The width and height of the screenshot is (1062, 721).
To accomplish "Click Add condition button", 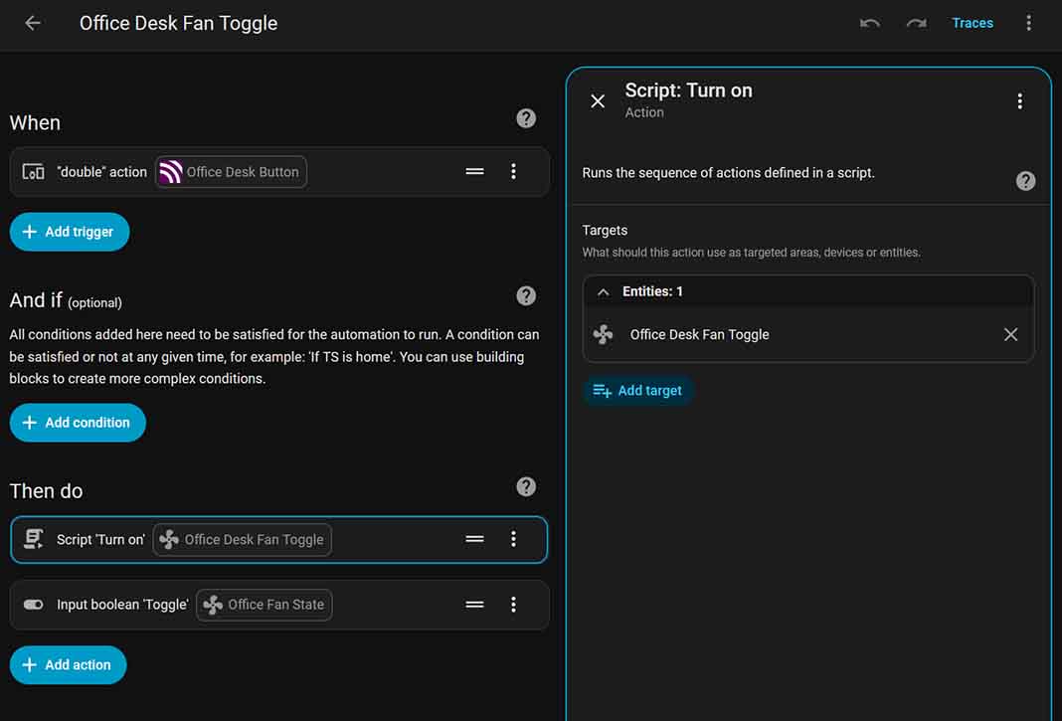I will [78, 423].
